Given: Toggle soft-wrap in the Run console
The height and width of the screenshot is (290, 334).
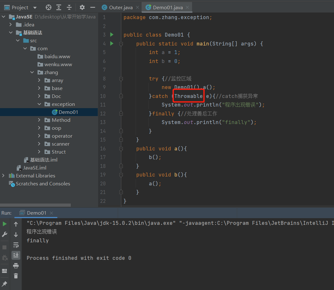Looking at the screenshot, I should tap(16, 245).
